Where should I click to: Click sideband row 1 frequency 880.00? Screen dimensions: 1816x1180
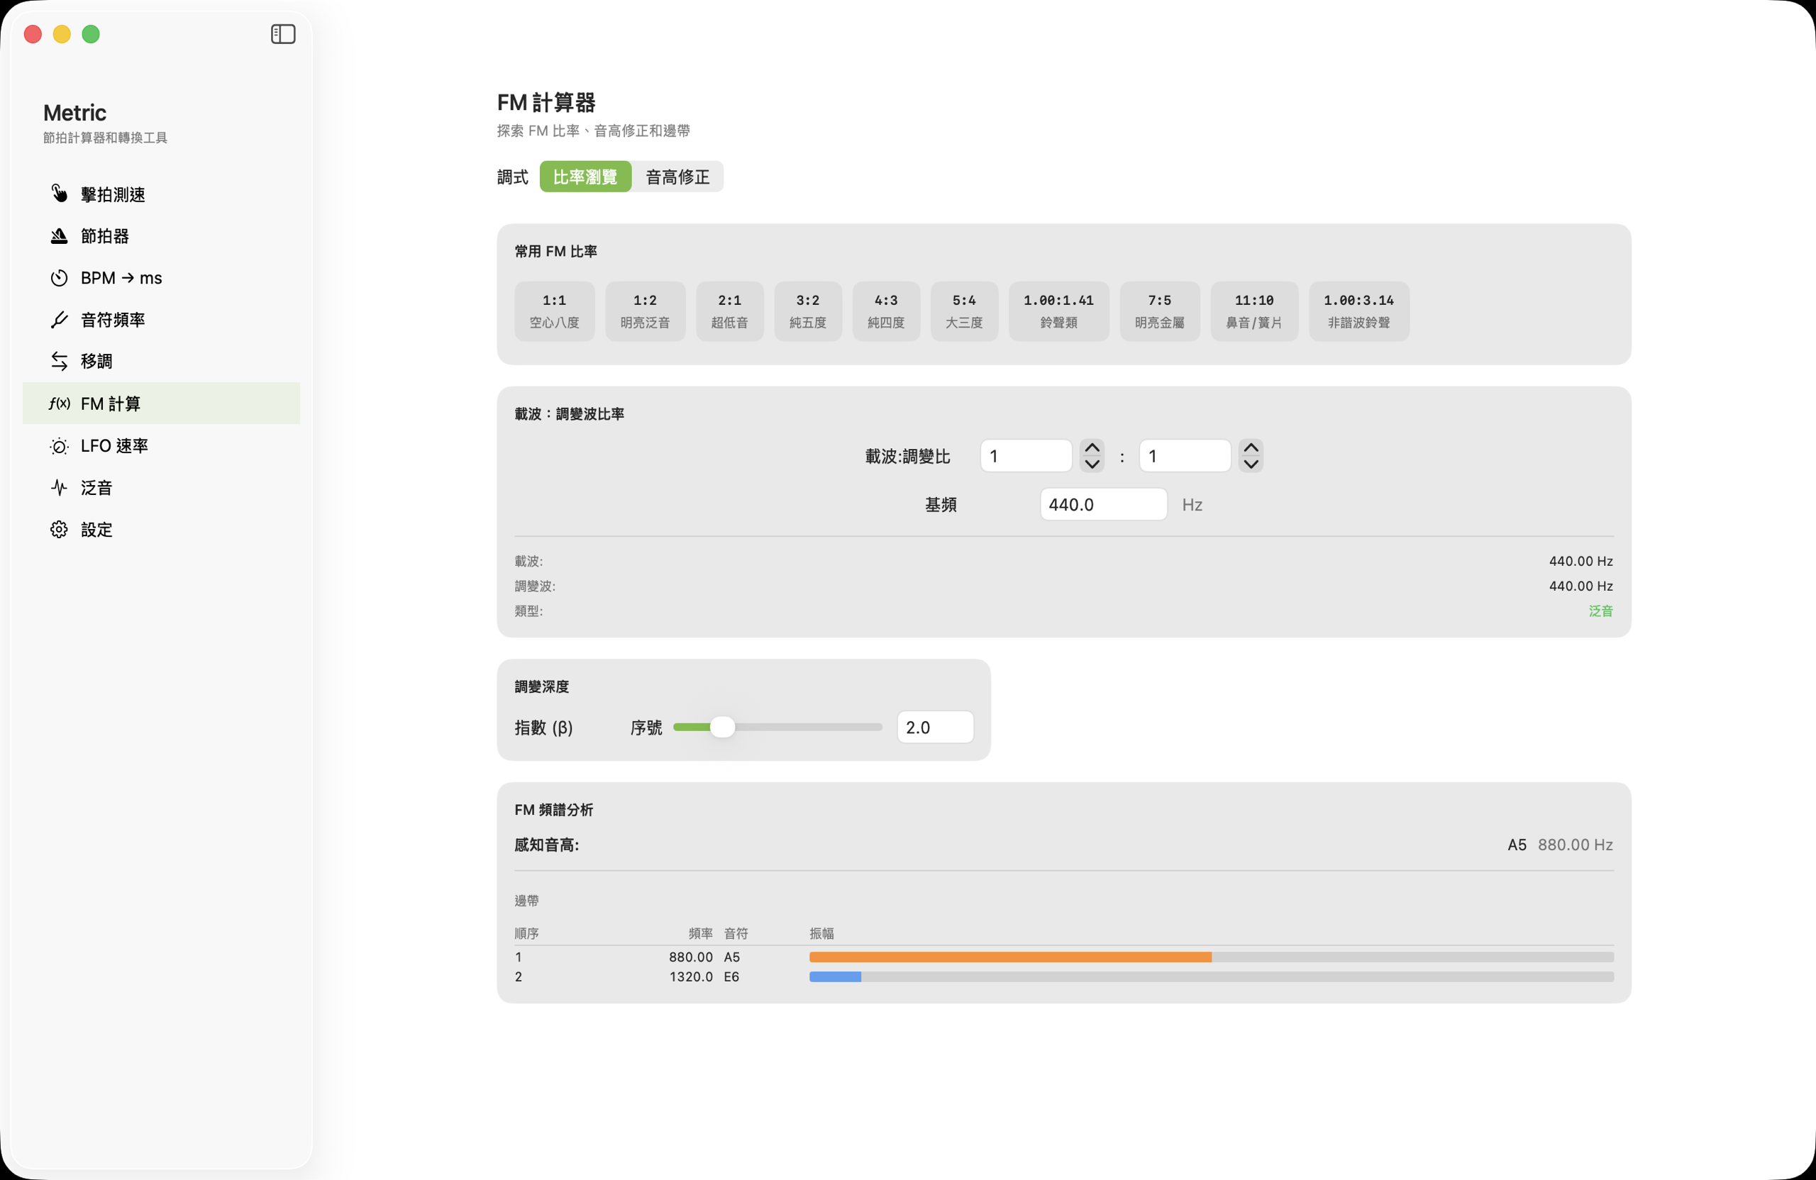tap(690, 957)
